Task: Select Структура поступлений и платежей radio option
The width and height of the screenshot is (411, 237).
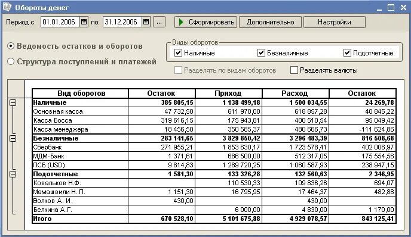Action: click(11, 62)
